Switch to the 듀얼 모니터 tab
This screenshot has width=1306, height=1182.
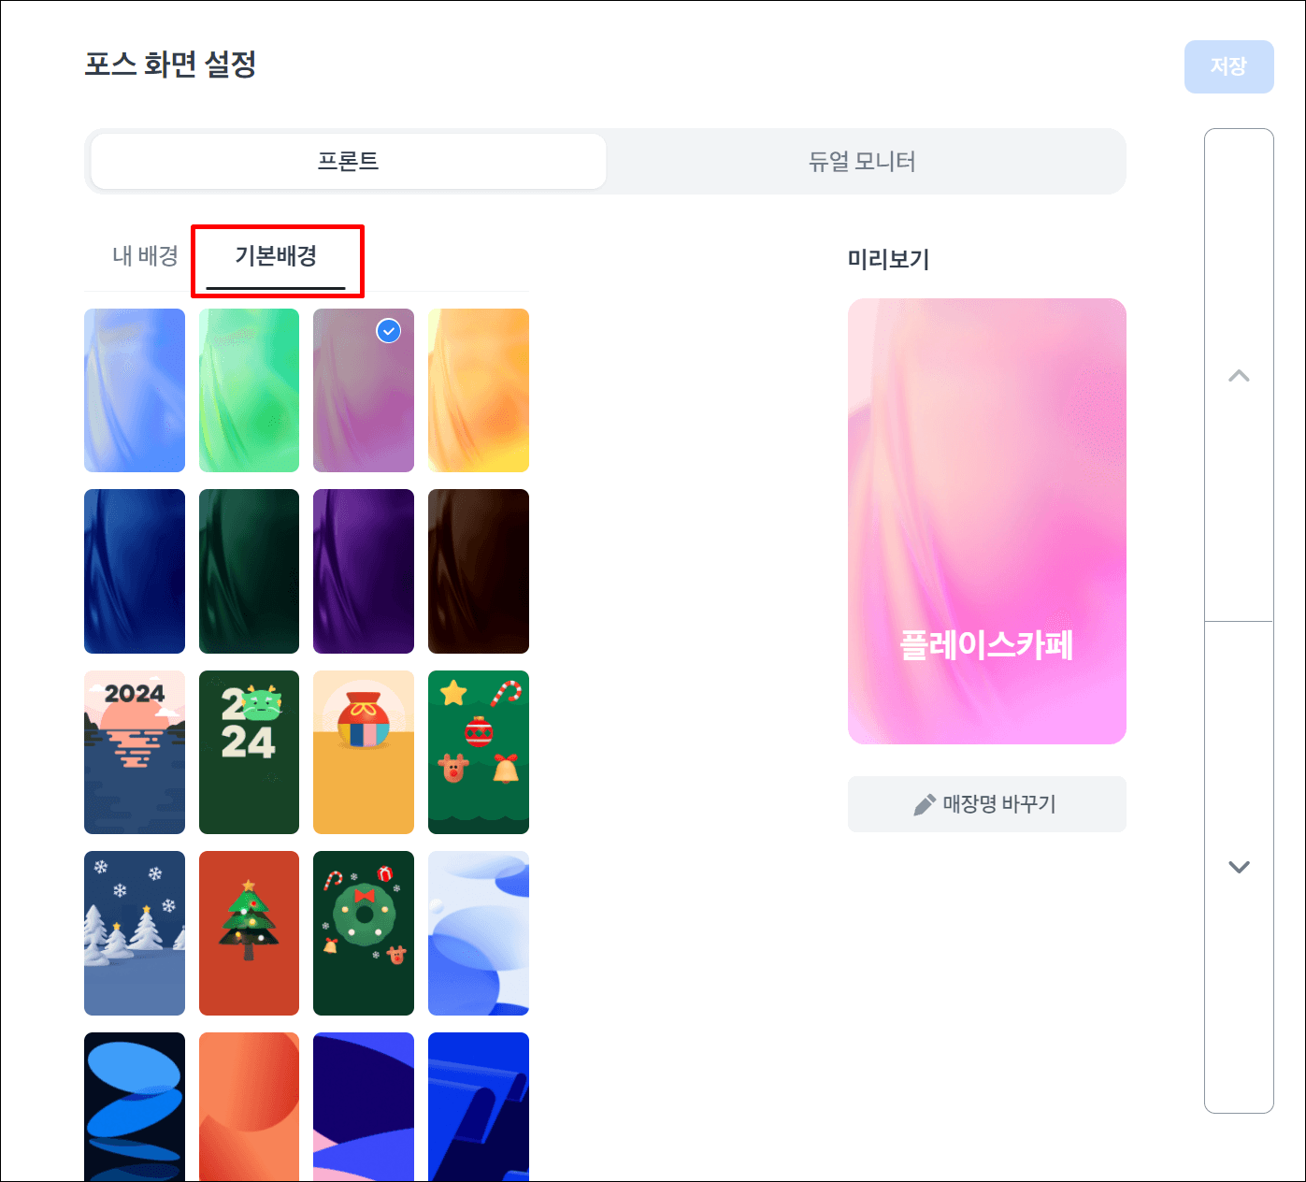[862, 162]
